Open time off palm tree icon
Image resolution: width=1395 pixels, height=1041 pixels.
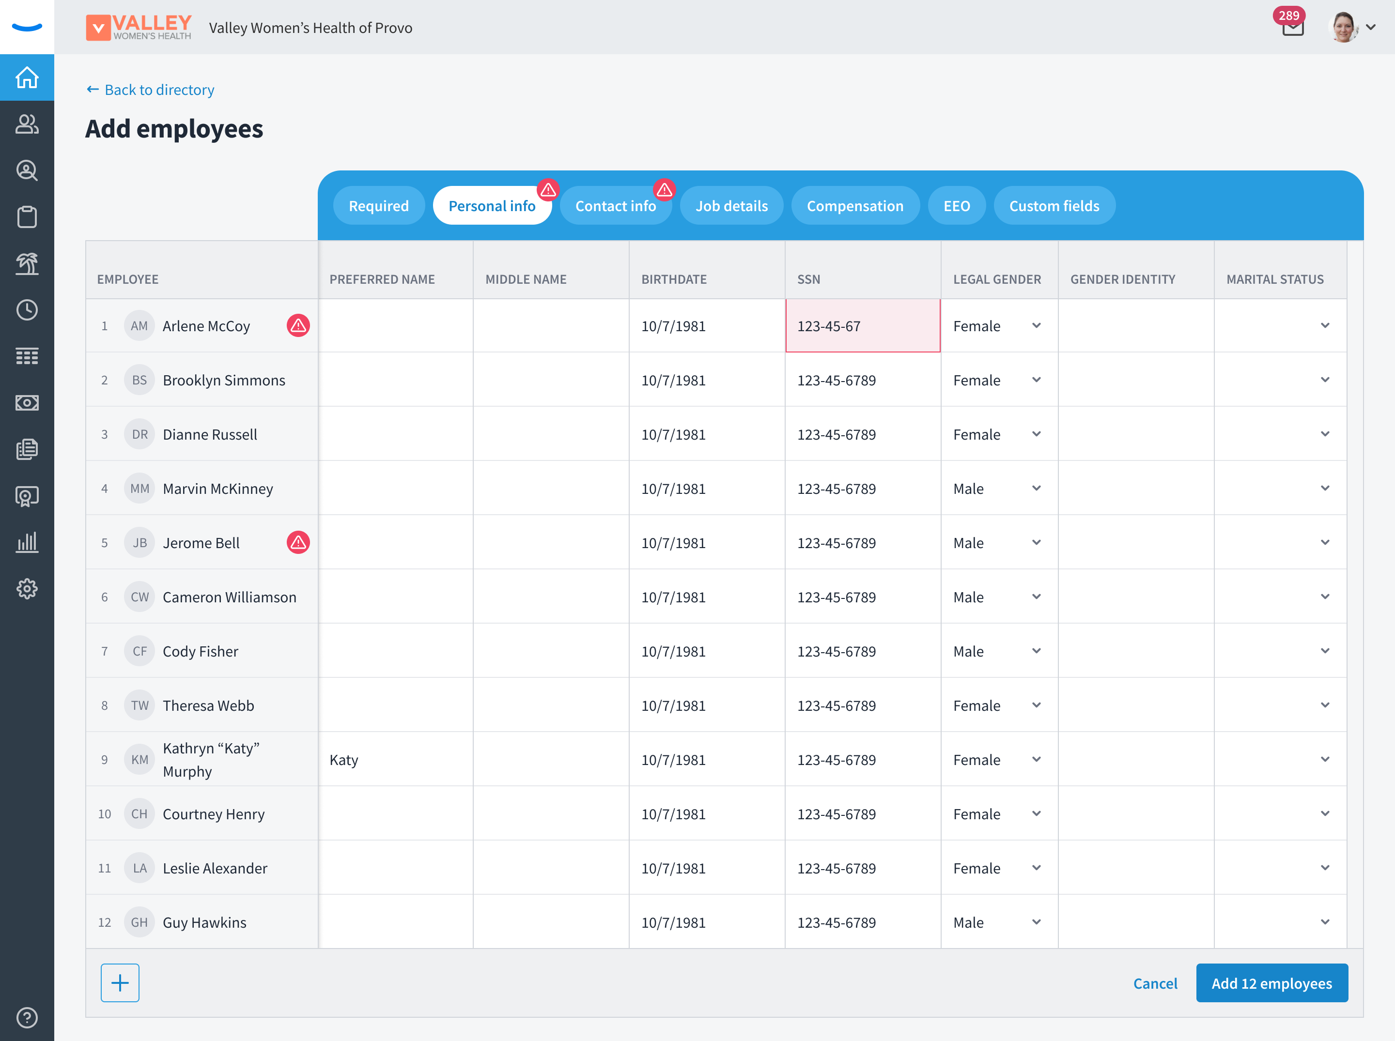click(27, 263)
